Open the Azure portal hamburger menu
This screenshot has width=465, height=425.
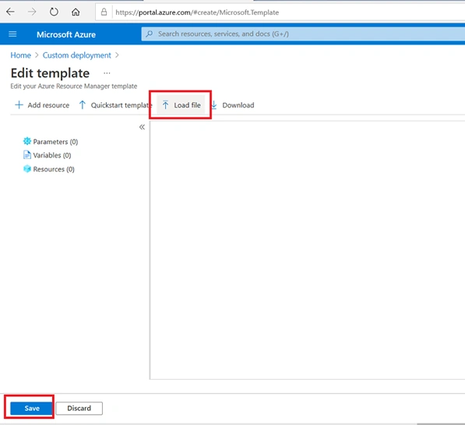pyautogui.click(x=12, y=34)
